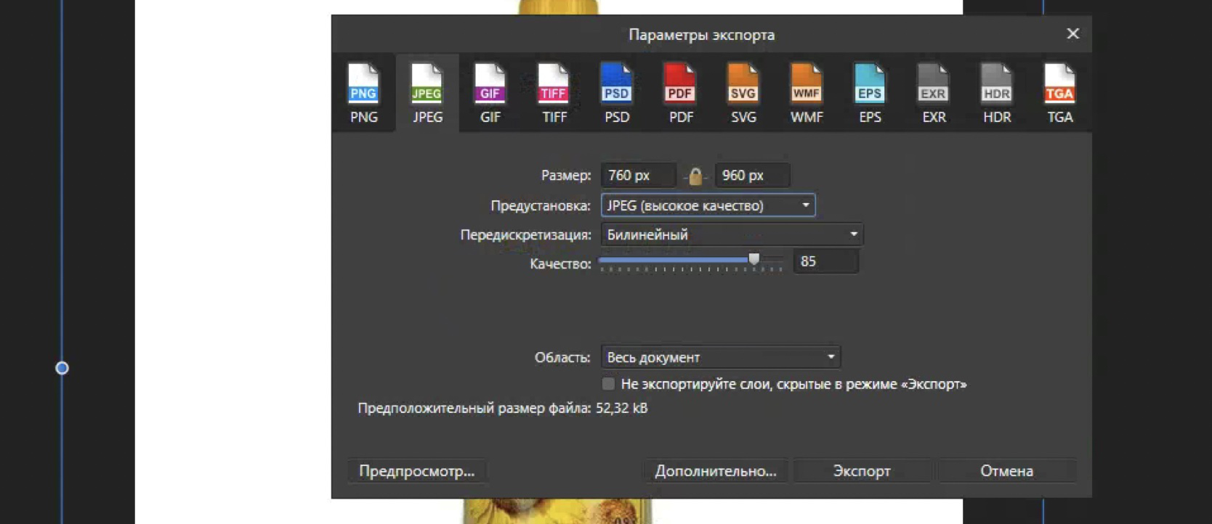1212x524 pixels.
Task: Select the PNG export format icon
Action: point(363,94)
